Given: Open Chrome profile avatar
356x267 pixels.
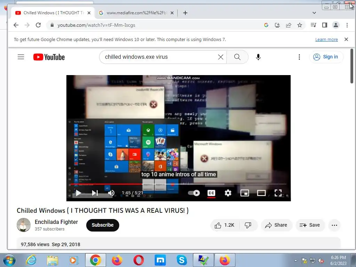Looking at the screenshot, I should (336, 25).
